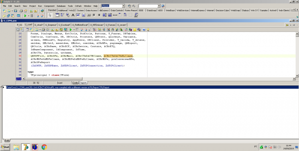Open the second empty combo box dropdown
Screen dimensions: 299x151
[x=159, y=6]
